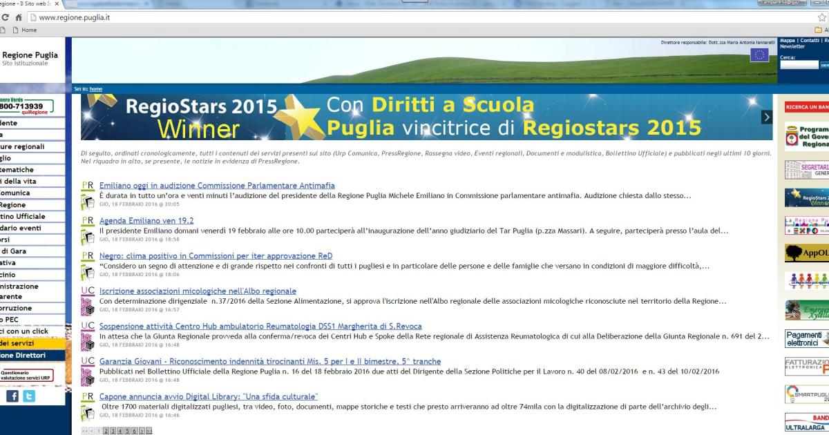
Task: Focus the Cerca search input field
Action: coord(799,65)
